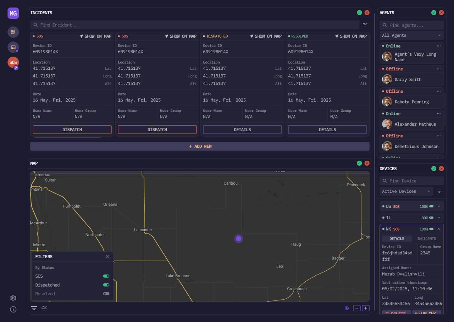Open the All Agents dropdown
The image size is (454, 322).
[411, 35]
